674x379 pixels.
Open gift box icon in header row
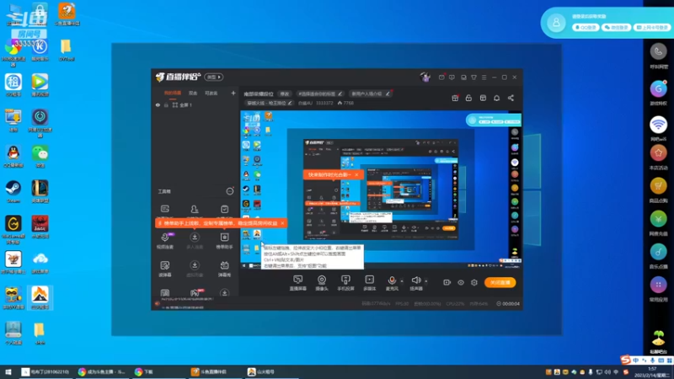[x=455, y=98]
